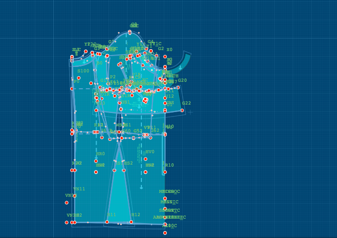The width and height of the screenshot is (337, 238).
Task: Select the lowest point at bottom right
Action: coord(165,233)
